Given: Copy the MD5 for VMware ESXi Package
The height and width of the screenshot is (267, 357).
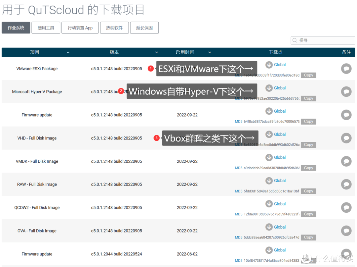Looking at the screenshot, I should coord(308,75).
